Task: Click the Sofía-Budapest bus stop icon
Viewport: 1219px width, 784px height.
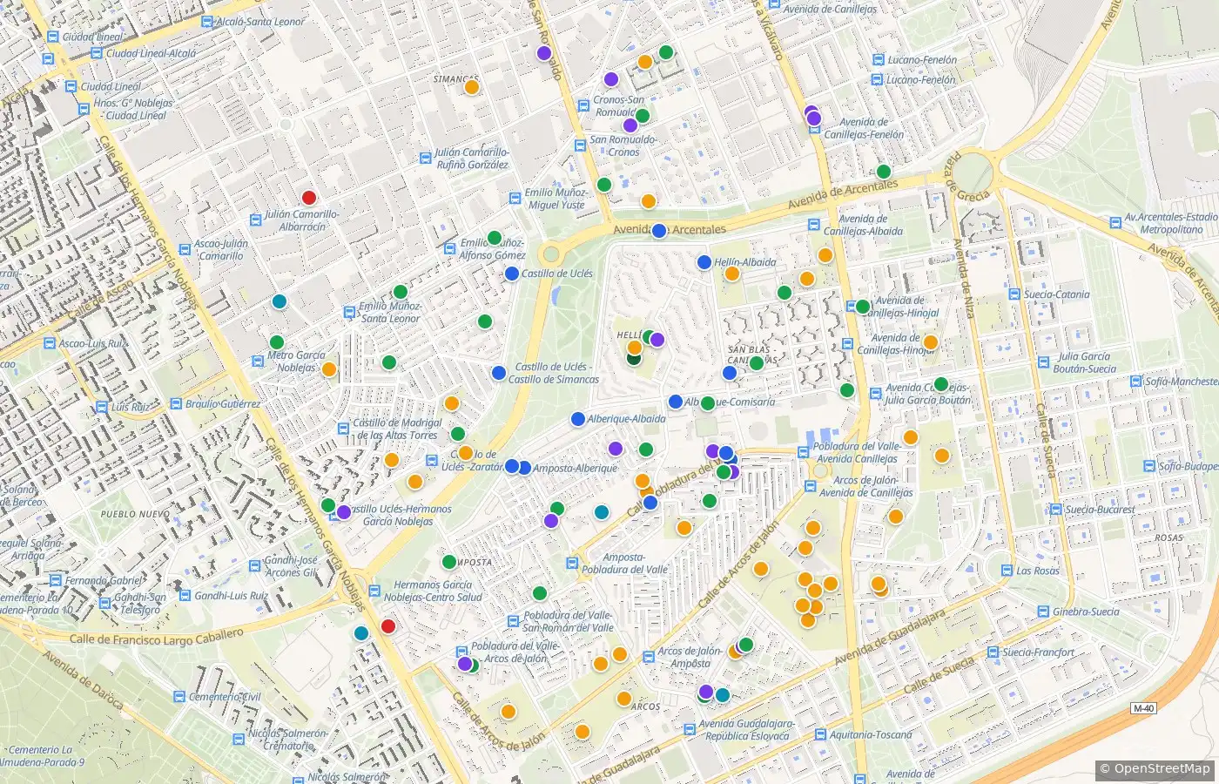Action: click(1149, 466)
